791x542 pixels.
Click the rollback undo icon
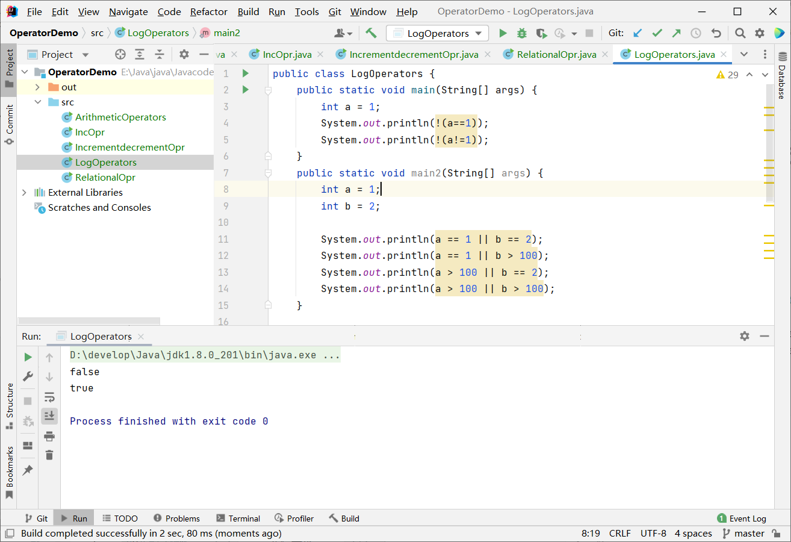click(x=716, y=33)
